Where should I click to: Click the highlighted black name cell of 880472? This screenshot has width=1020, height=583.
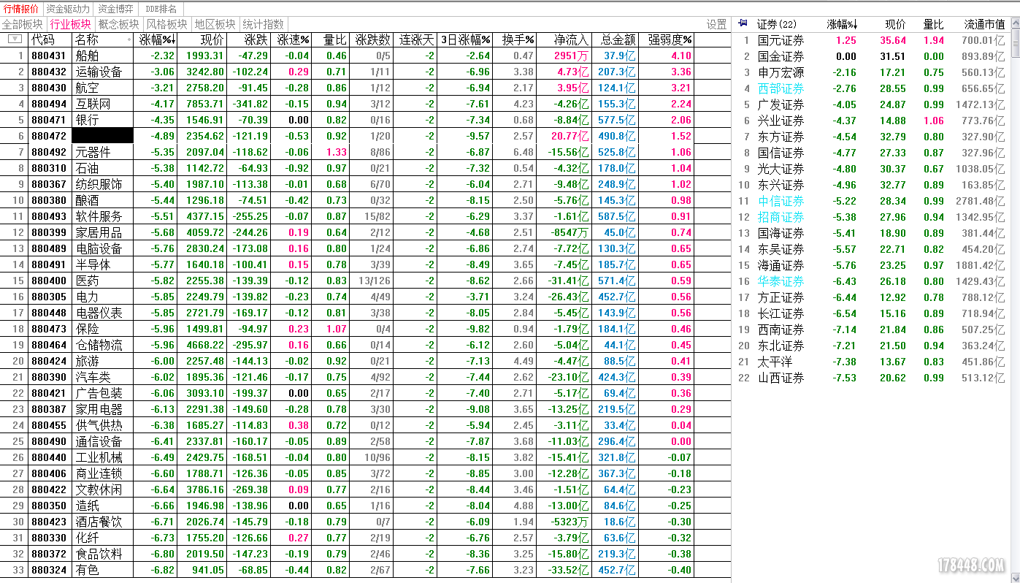pos(102,136)
